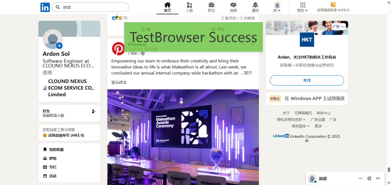Click the compose new message icon

click(x=369, y=178)
